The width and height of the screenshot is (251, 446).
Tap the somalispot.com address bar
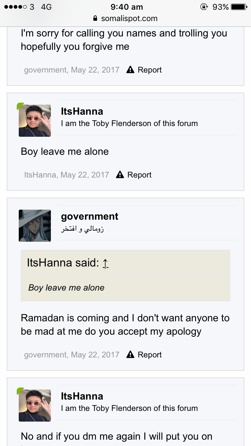click(x=125, y=18)
